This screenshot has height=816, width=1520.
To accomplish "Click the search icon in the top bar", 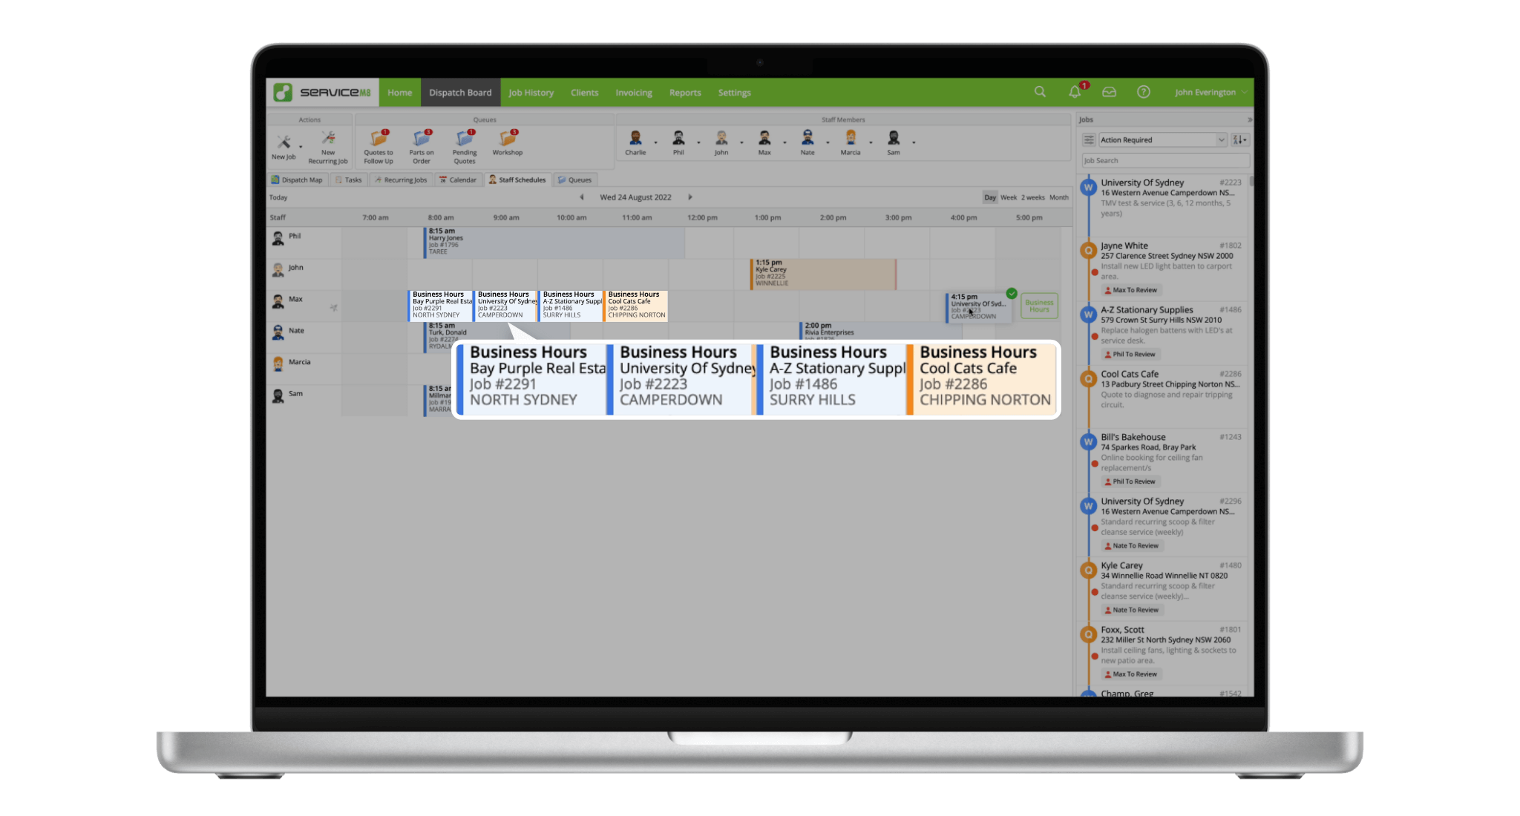I will coord(1040,93).
